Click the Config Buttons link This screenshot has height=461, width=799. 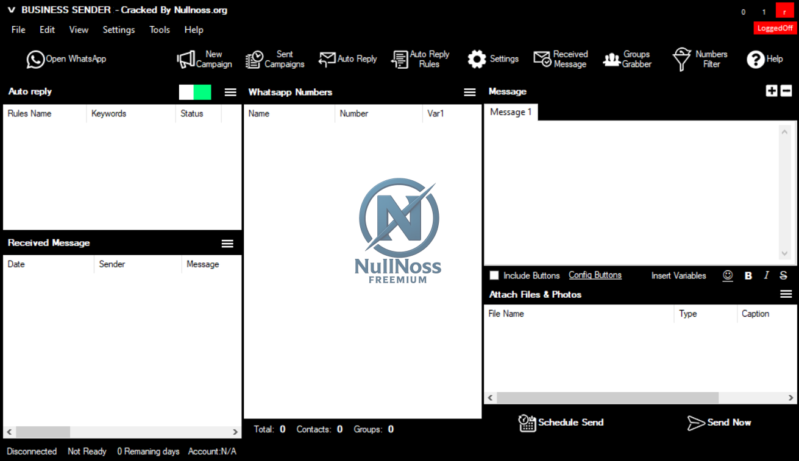pos(595,275)
